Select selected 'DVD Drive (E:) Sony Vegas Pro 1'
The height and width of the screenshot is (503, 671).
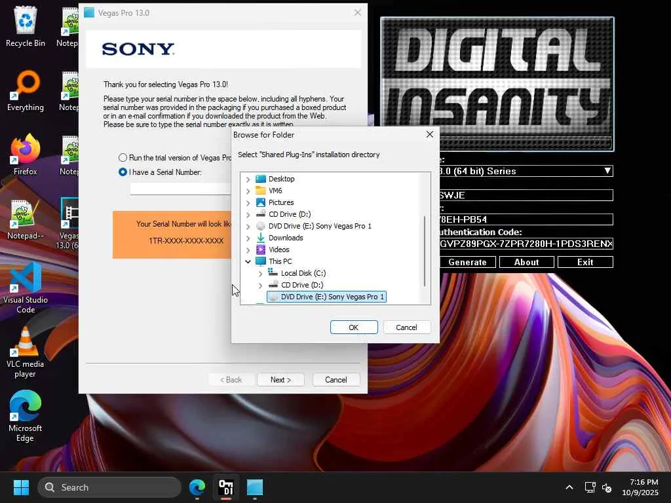[326, 297]
